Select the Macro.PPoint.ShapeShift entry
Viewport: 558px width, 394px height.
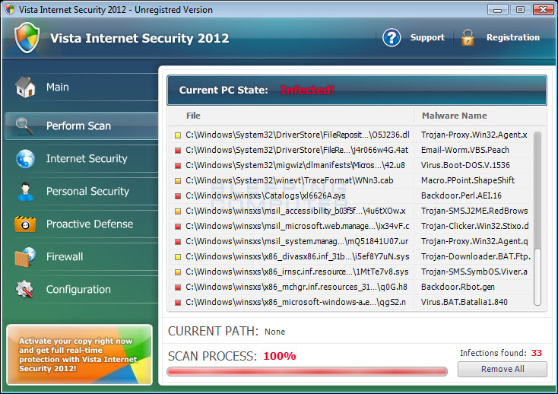tap(468, 180)
